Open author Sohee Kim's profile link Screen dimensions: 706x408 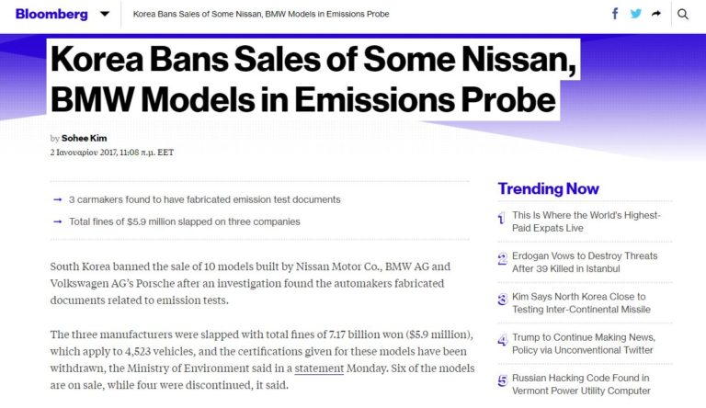[84, 138]
